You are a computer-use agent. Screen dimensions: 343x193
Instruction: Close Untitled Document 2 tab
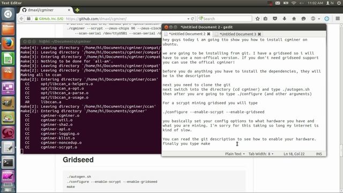click(x=208, y=34)
